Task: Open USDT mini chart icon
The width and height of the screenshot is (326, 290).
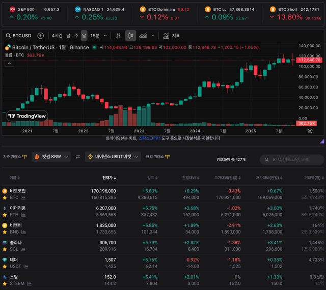Action: pos(26,267)
